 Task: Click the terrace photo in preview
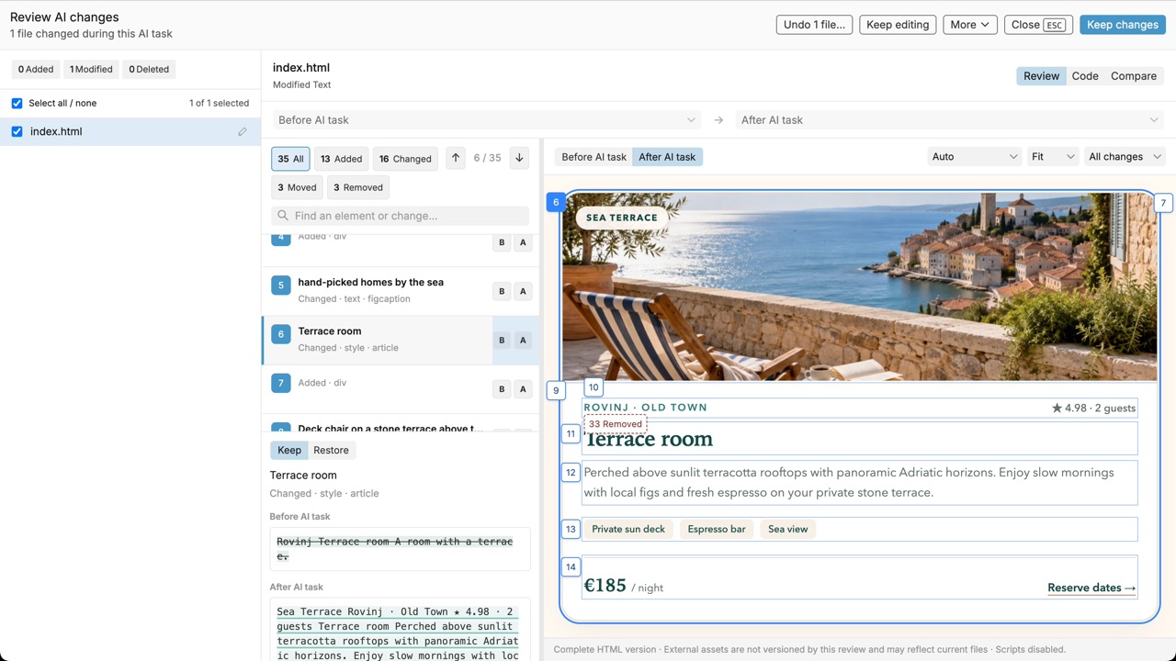click(x=859, y=286)
